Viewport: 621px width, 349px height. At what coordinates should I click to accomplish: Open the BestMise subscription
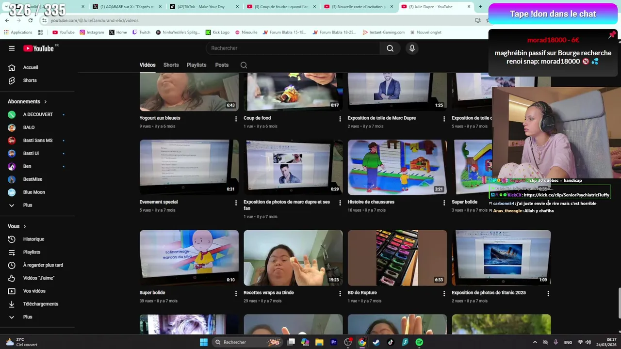point(33,179)
